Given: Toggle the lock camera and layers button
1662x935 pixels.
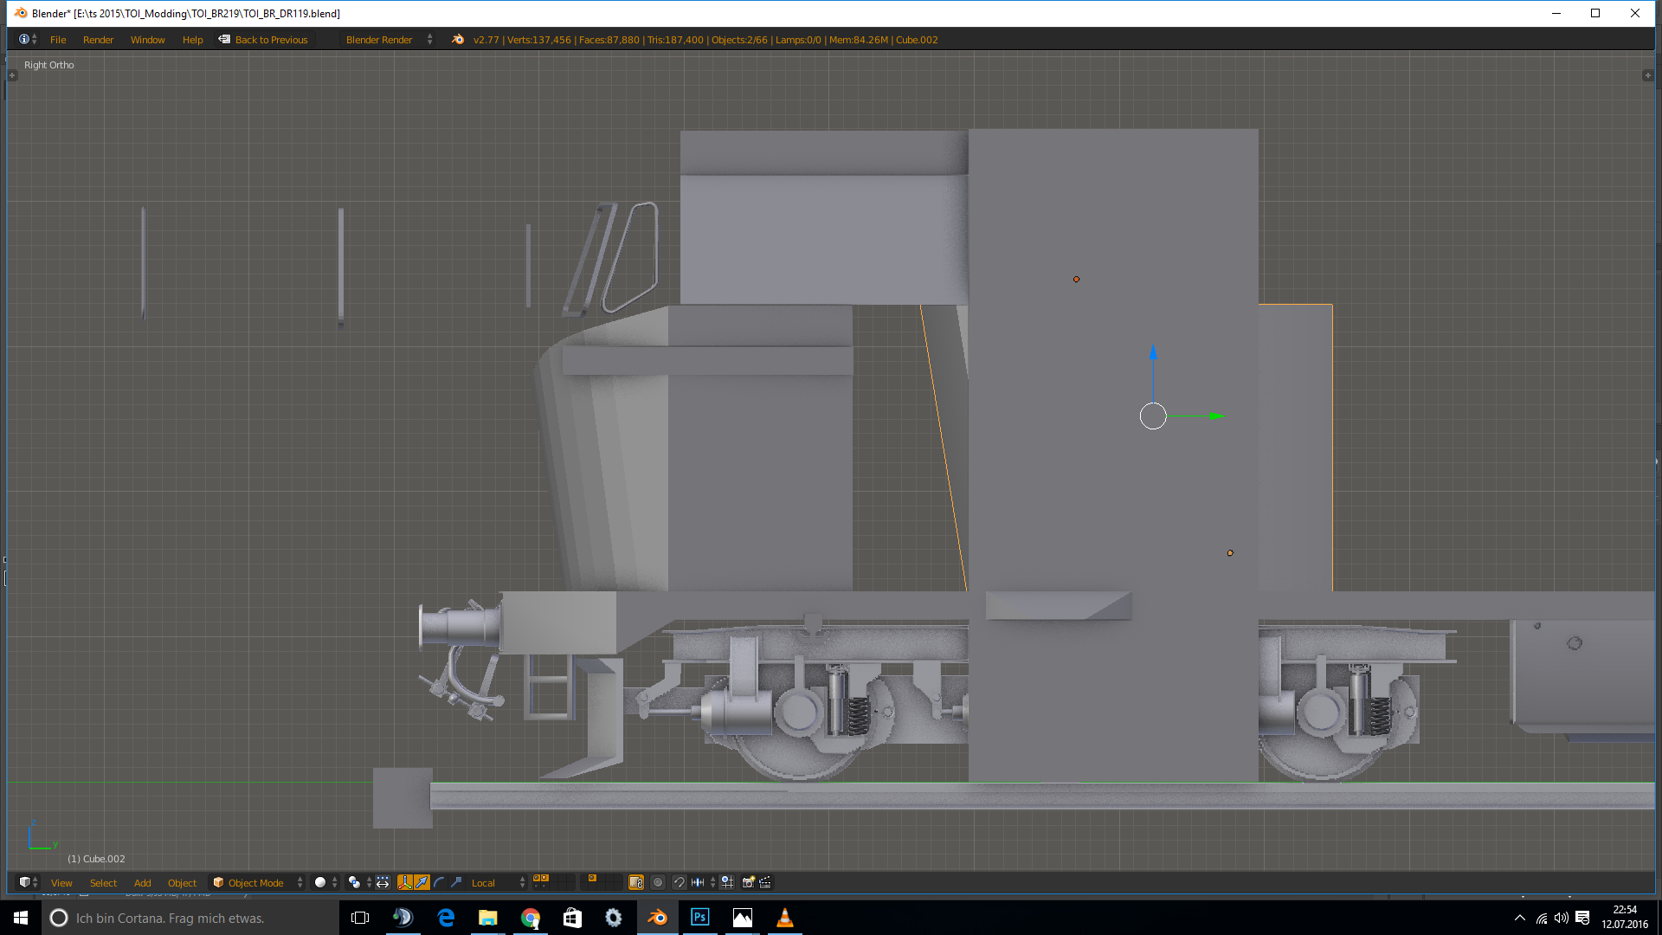Looking at the screenshot, I should (636, 882).
